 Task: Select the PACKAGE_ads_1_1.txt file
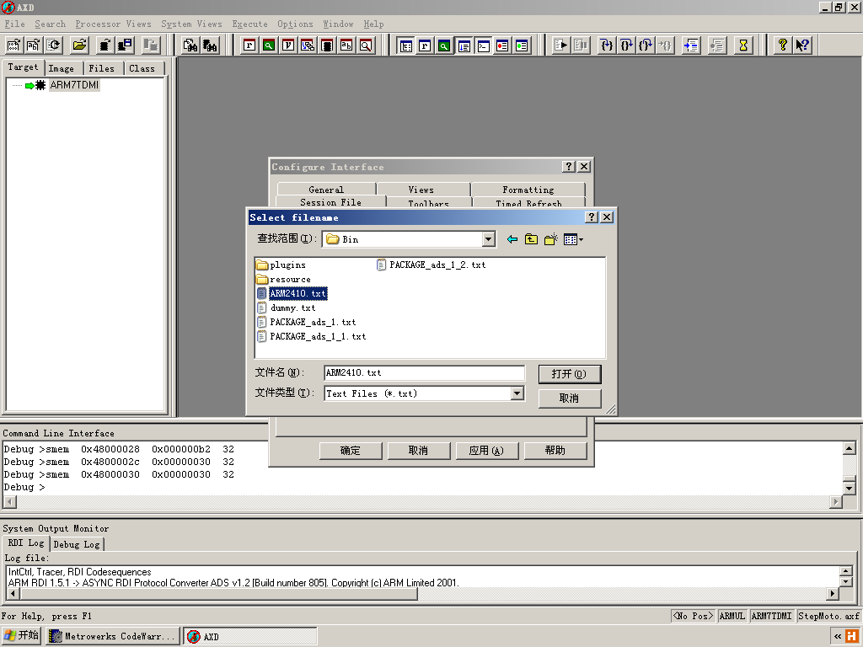pos(312,337)
